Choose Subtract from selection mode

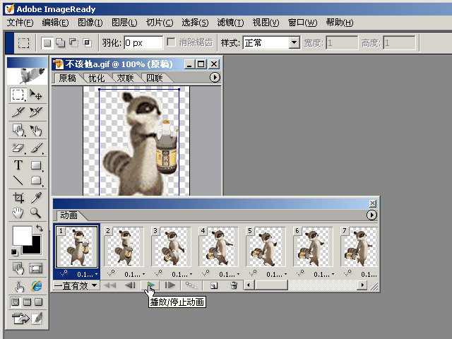tap(73, 43)
